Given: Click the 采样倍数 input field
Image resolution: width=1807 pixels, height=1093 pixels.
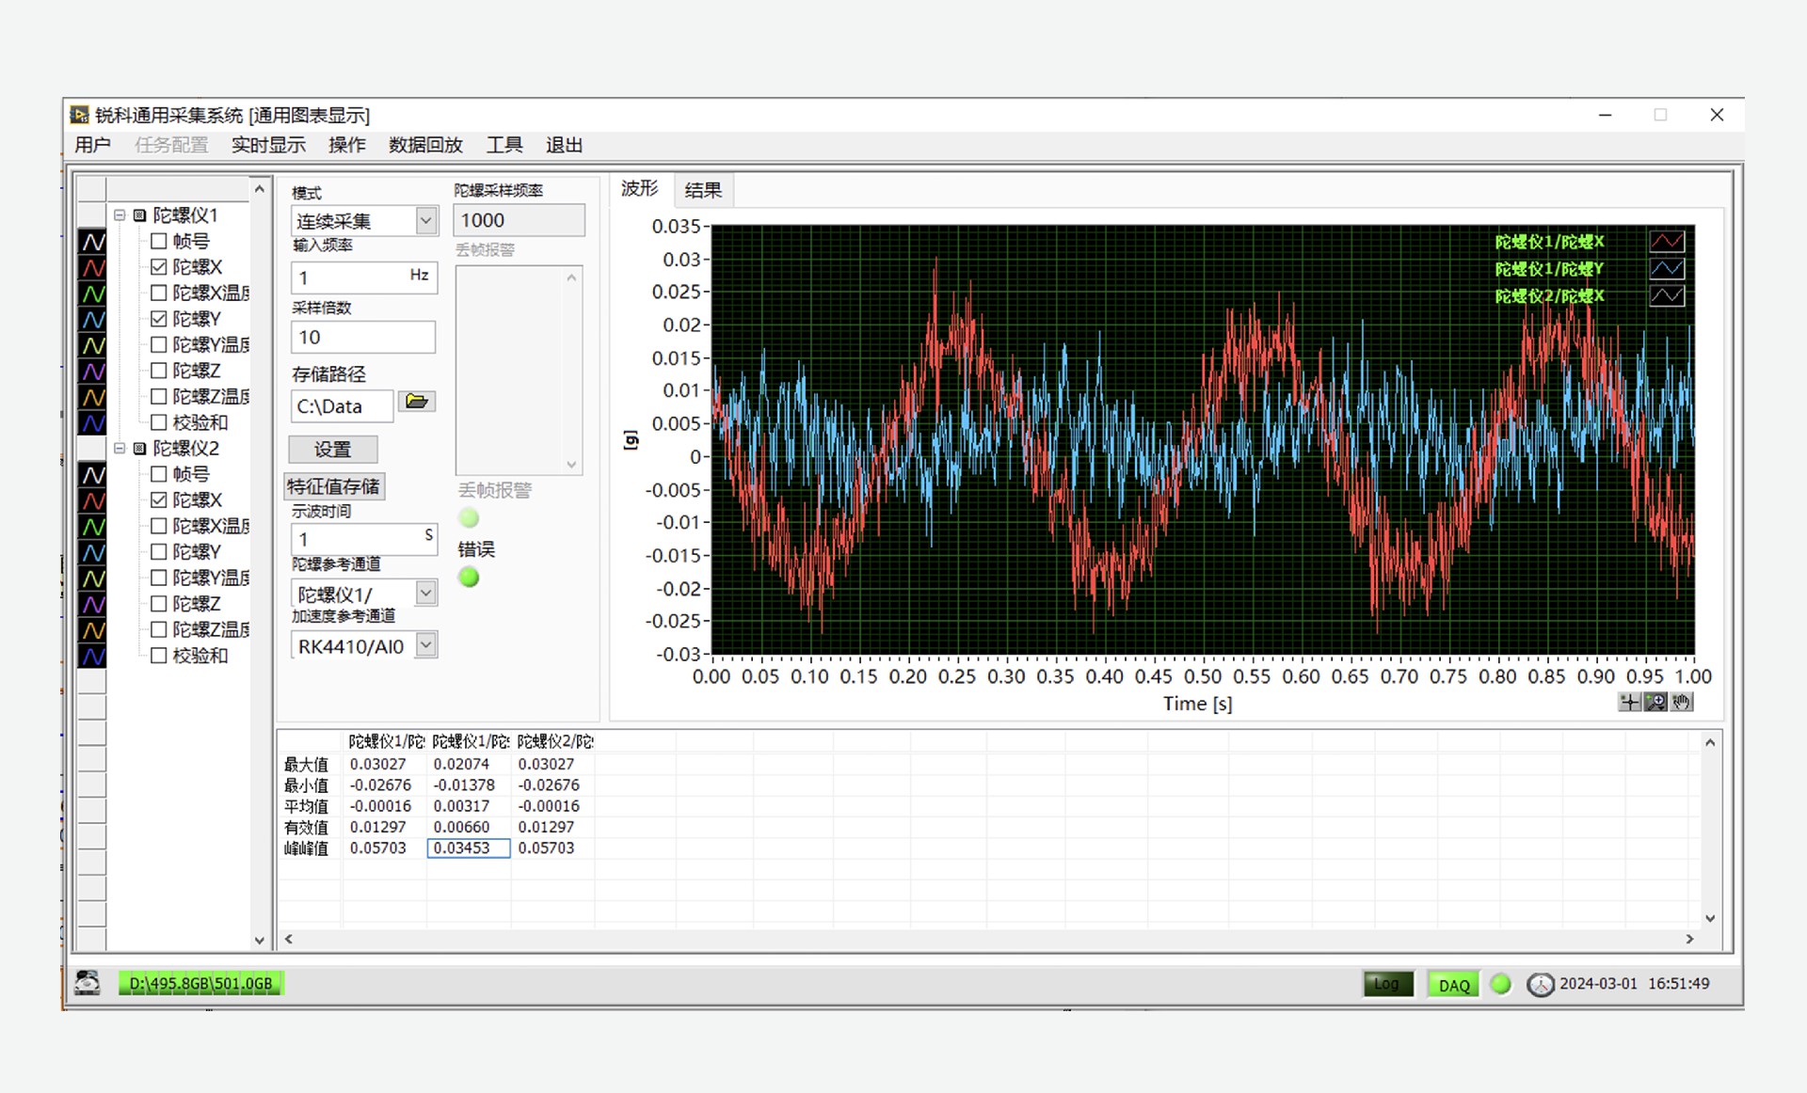Looking at the screenshot, I should (362, 338).
